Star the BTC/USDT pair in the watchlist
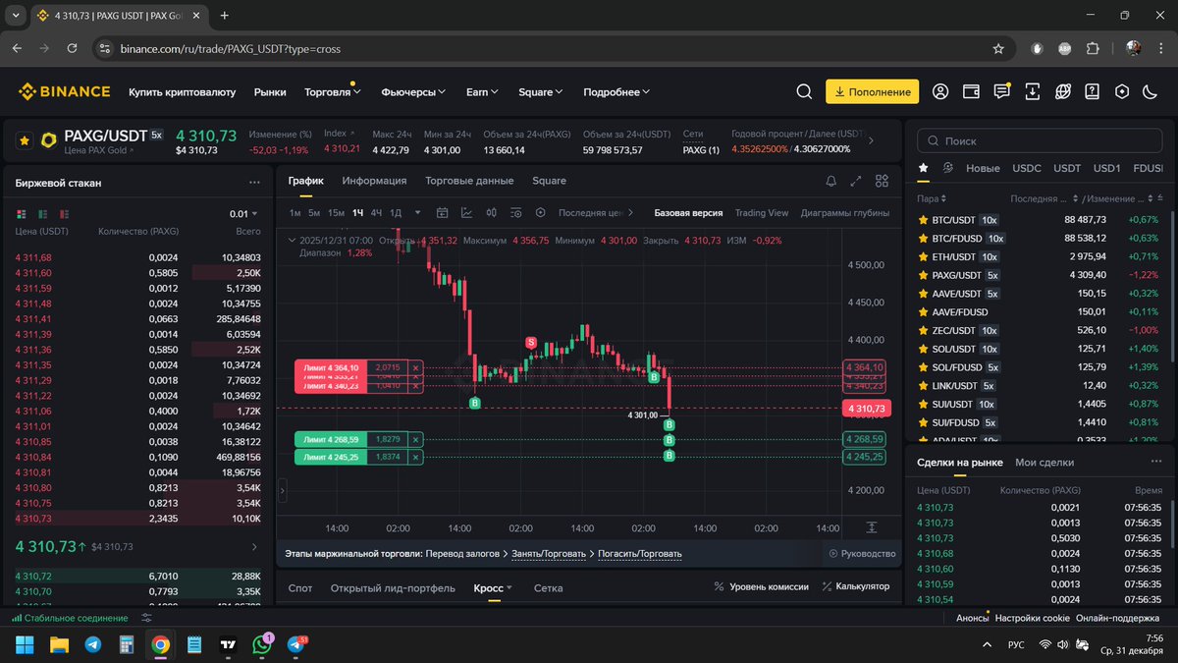The height and width of the screenshot is (663, 1178). (x=923, y=219)
